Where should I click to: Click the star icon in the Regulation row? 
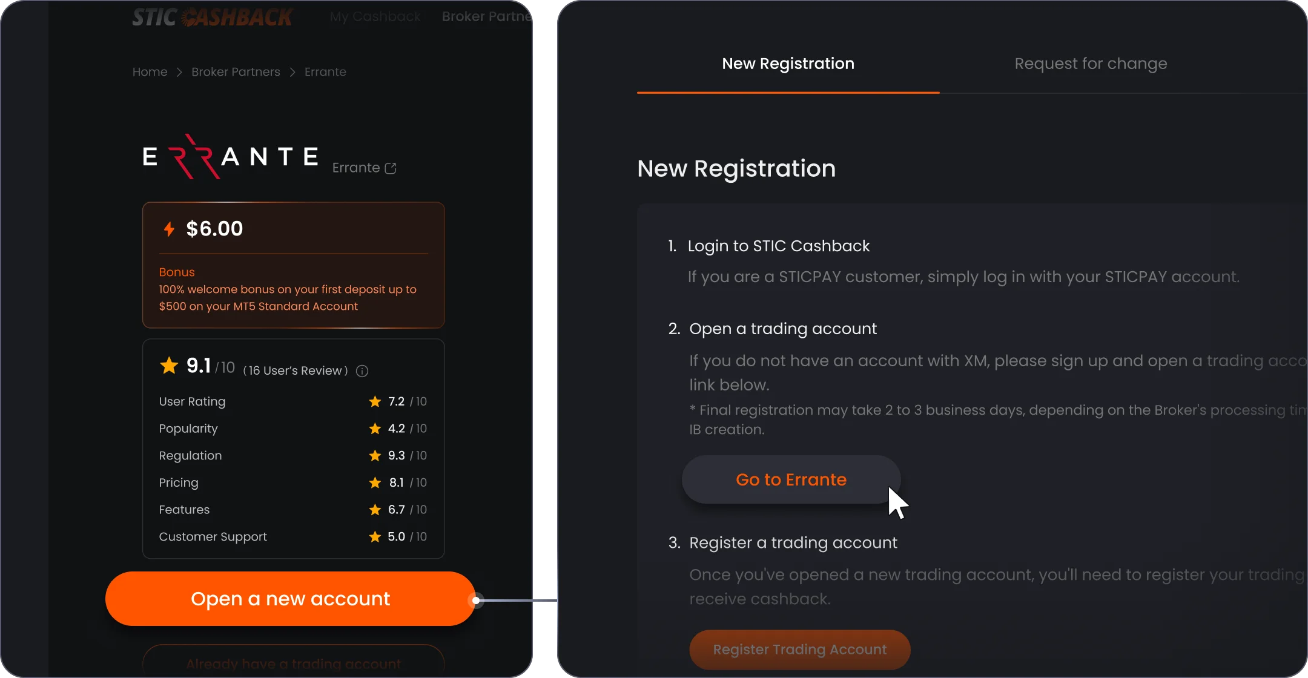click(x=375, y=455)
